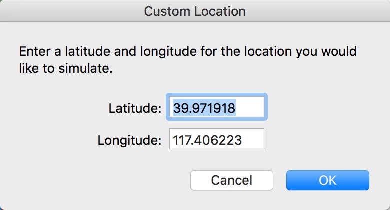Screen dimensions: 390x210
Task: Click the blue default OK button
Action: point(327,180)
